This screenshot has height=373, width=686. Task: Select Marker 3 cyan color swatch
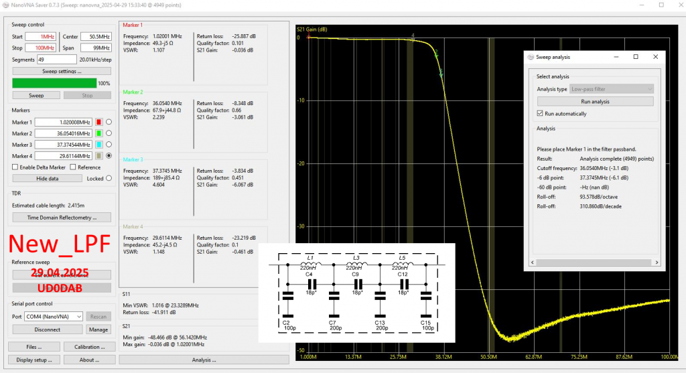[99, 145]
